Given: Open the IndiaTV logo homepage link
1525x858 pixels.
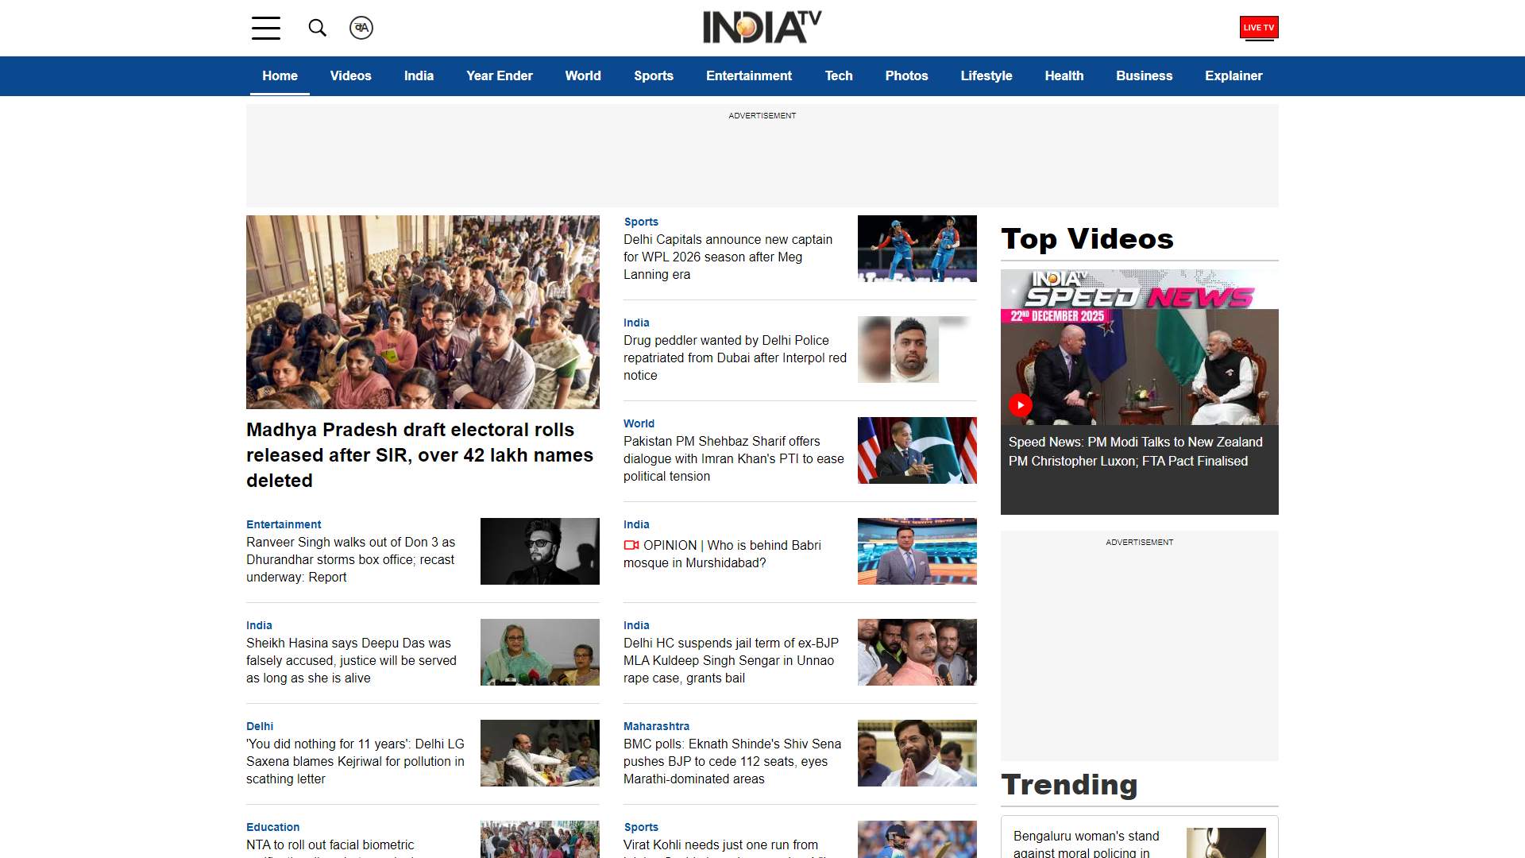Looking at the screenshot, I should 761,25.
